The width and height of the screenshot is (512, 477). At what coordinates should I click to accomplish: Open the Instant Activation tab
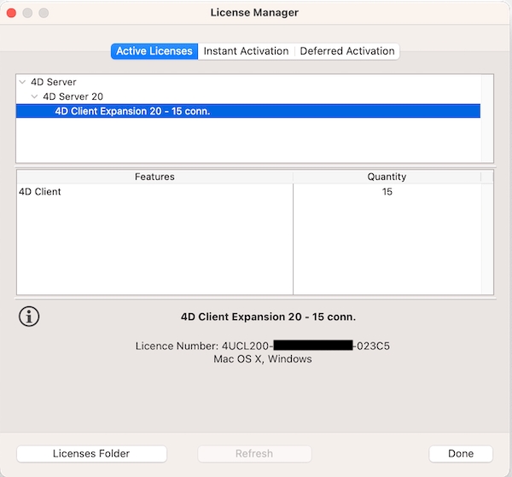(246, 51)
